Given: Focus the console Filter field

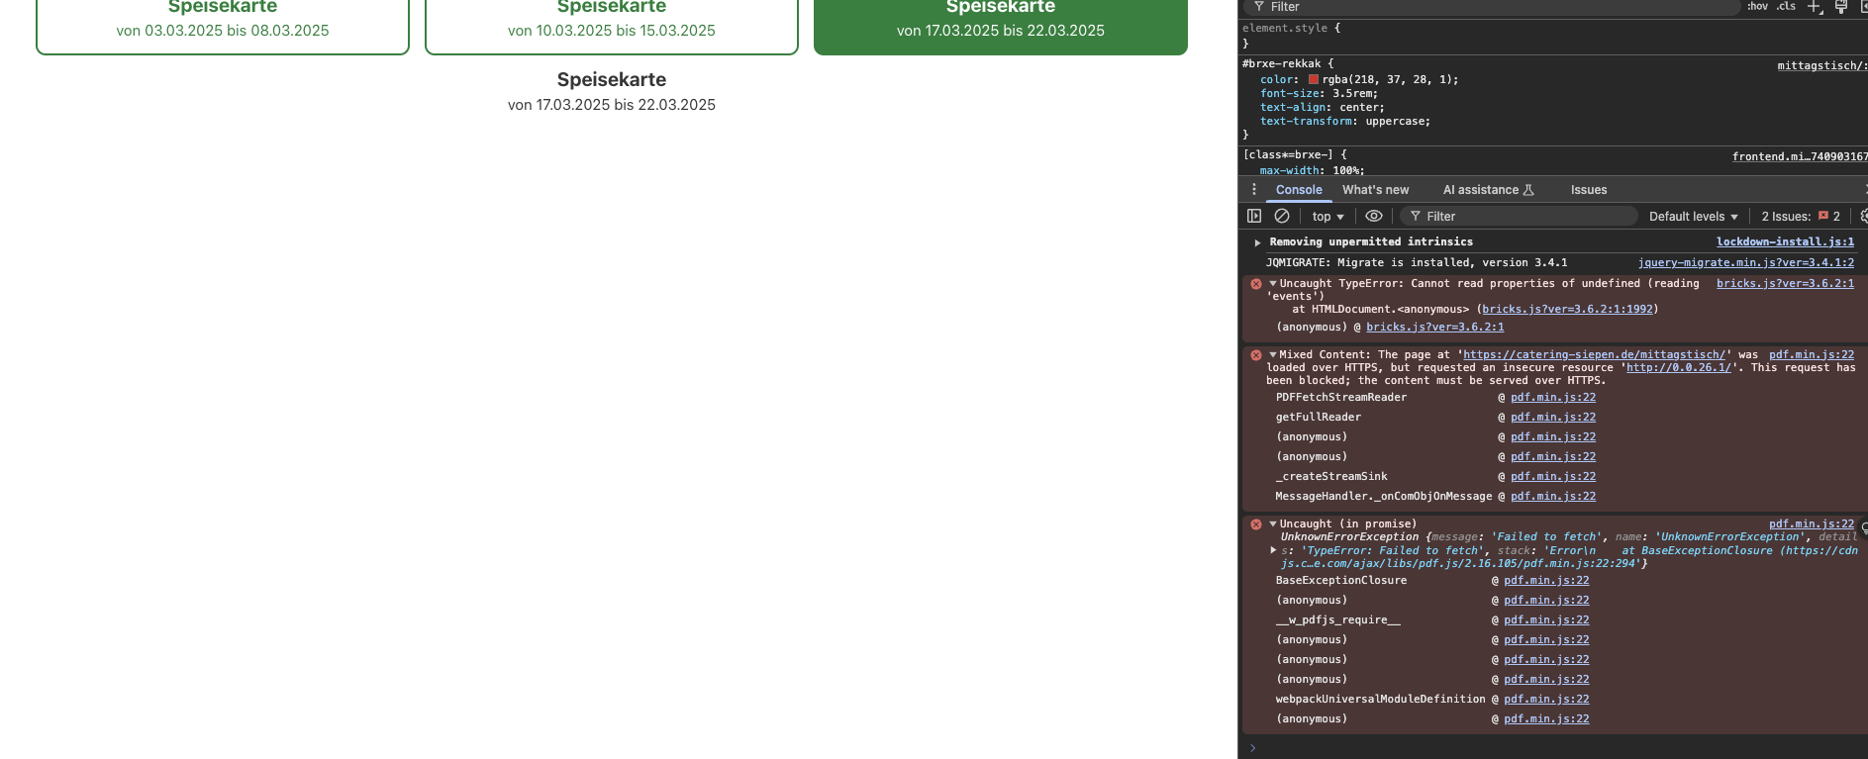Looking at the screenshot, I should point(1520,216).
